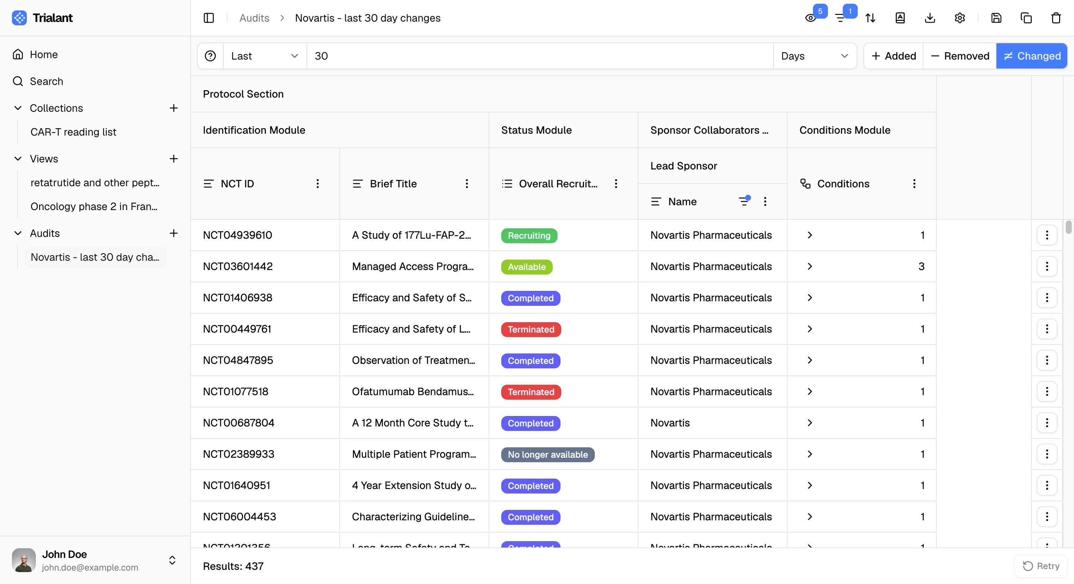Open Overall Recruitment column options menu
The image size is (1074, 584).
616,184
